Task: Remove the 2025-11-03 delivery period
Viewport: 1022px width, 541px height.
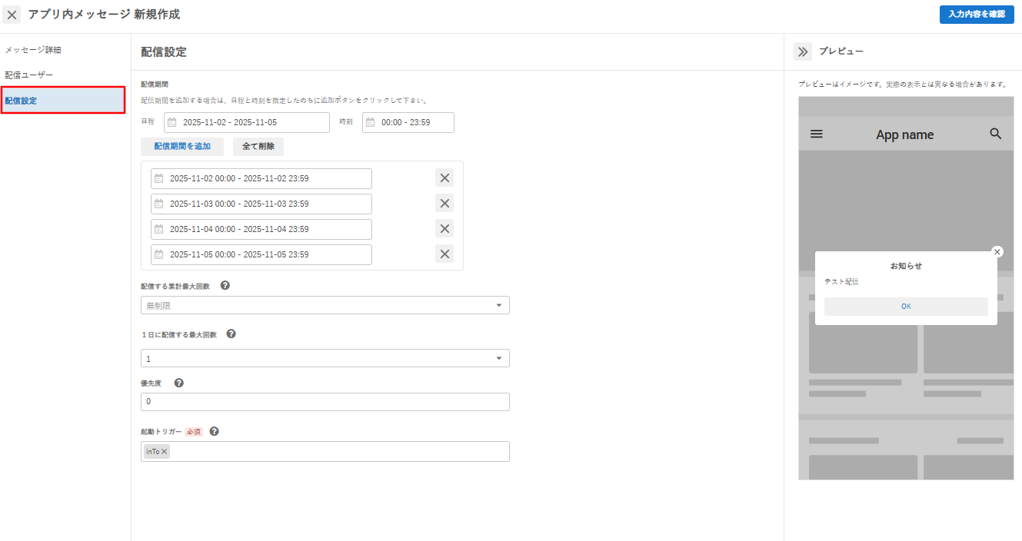Action: click(x=444, y=204)
